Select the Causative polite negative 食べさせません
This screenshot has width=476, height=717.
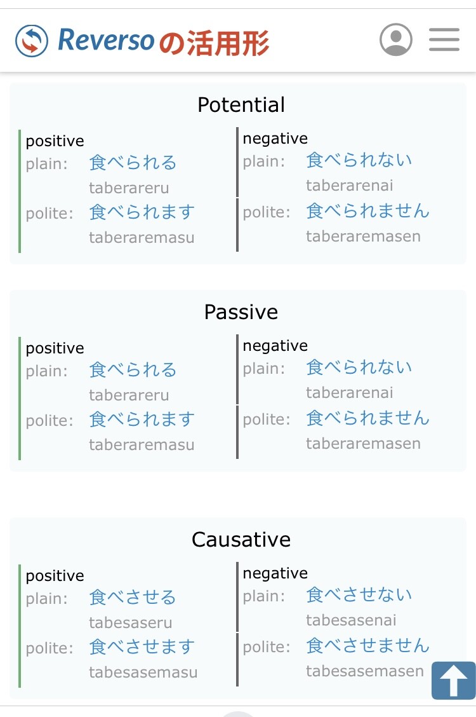367,645
